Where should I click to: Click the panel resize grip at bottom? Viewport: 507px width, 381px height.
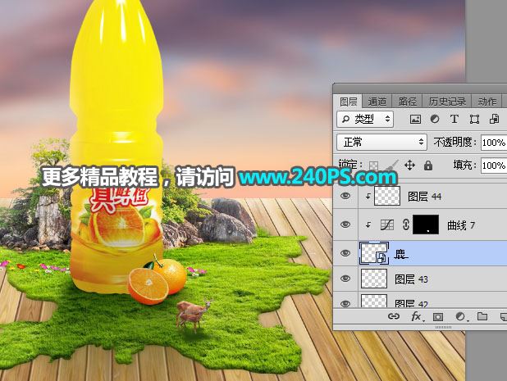[443, 327]
